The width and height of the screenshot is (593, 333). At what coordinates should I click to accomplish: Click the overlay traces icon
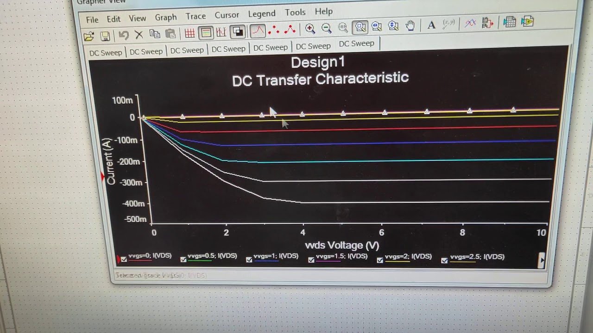470,23
